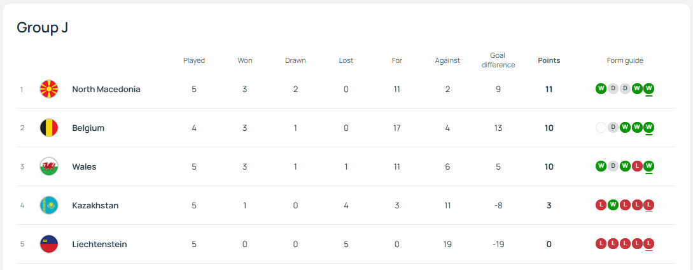The image size is (693, 270).
Task: Open the Kazakhstan team page
Action: [x=95, y=206]
